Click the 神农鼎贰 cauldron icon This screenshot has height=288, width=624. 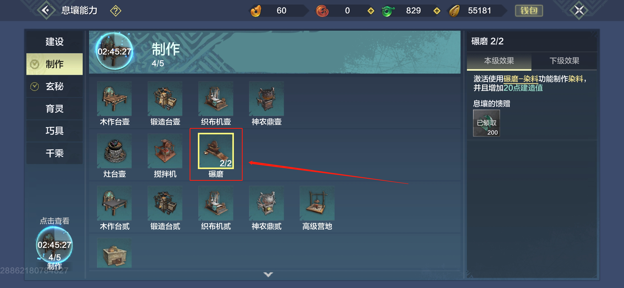(266, 203)
